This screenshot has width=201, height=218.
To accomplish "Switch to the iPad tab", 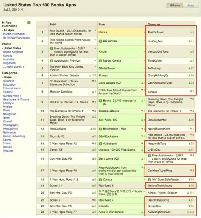I will (191, 6).
